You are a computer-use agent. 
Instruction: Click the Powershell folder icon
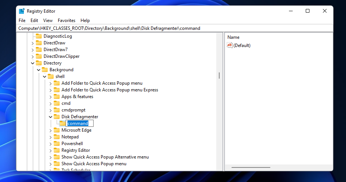coord(57,144)
